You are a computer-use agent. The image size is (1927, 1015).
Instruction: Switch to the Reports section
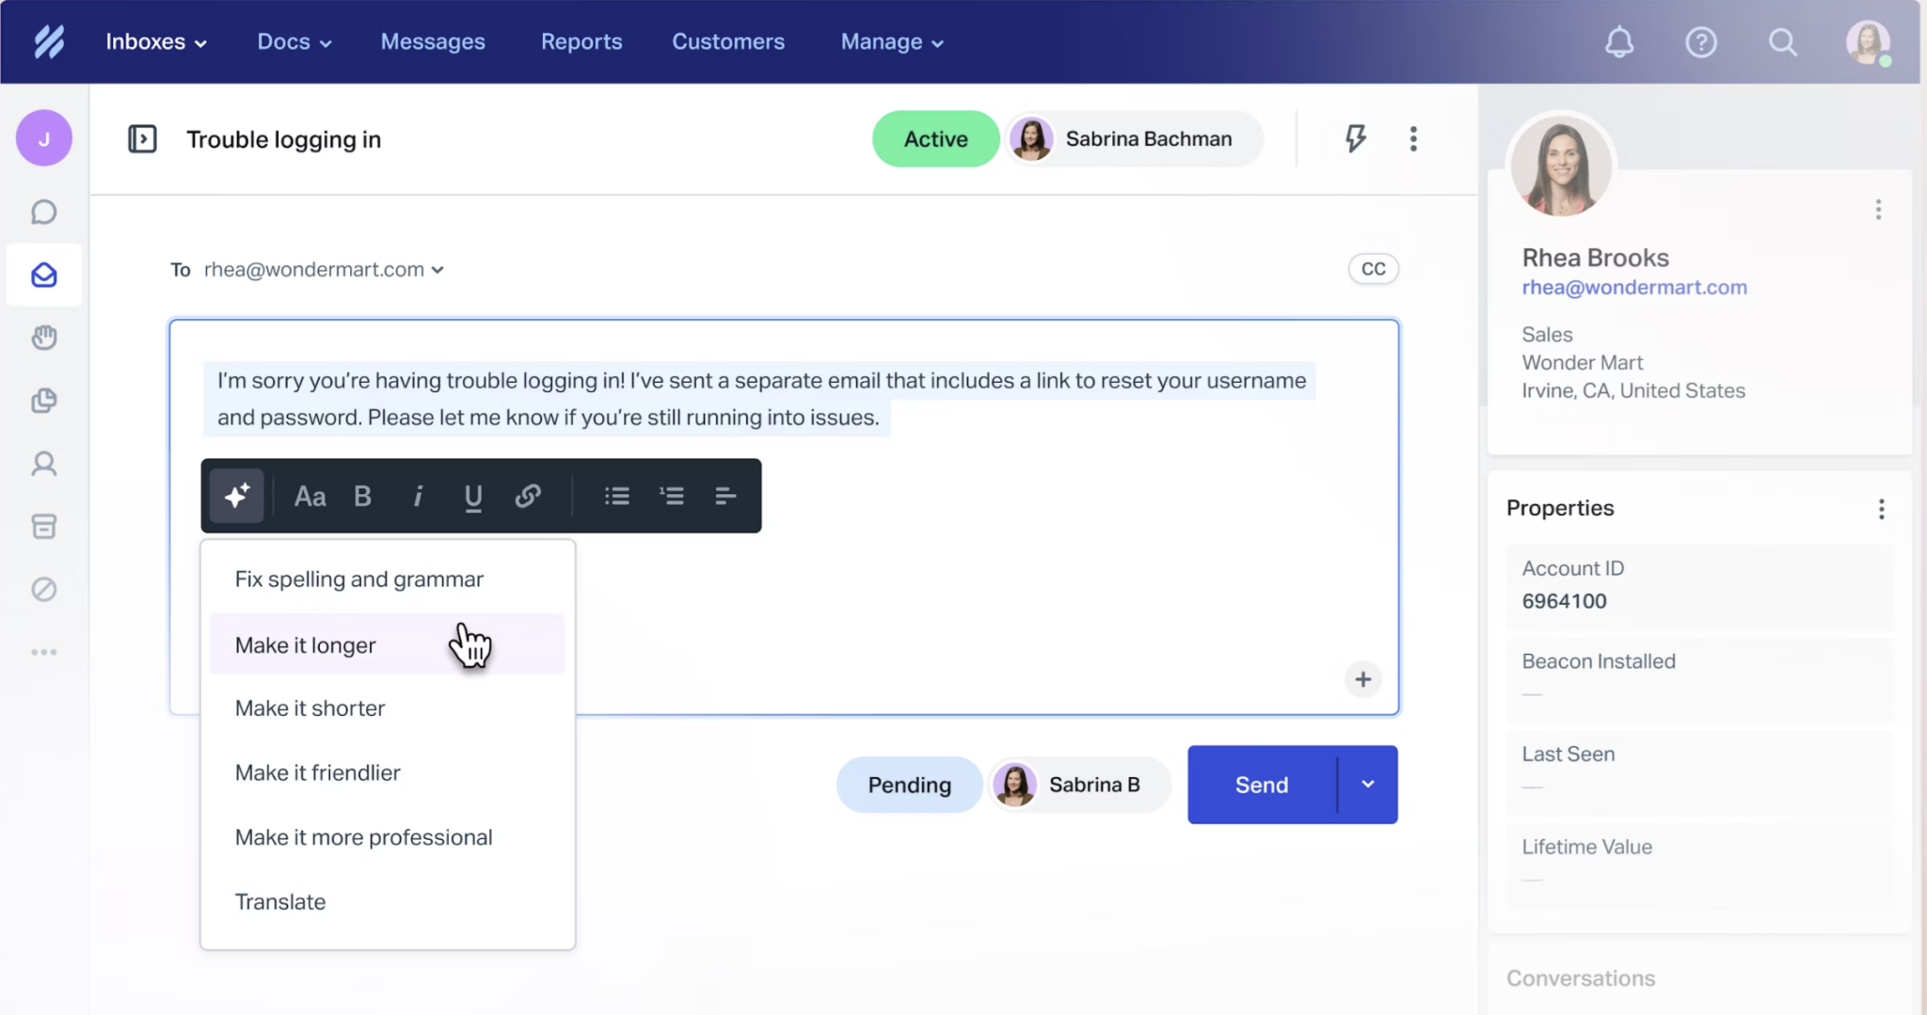pos(581,41)
